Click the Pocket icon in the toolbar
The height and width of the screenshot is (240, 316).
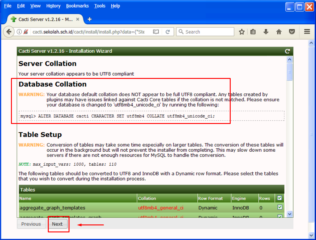[292, 32]
